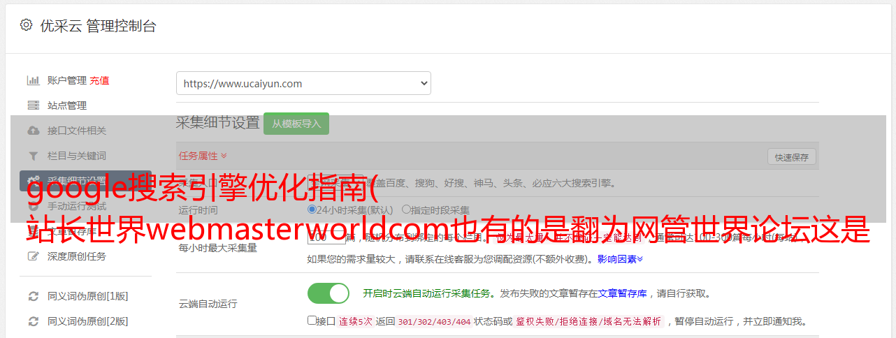Open 手动运行测试 in the sidebar
Viewport: 896px width, 338px height.
(77, 206)
